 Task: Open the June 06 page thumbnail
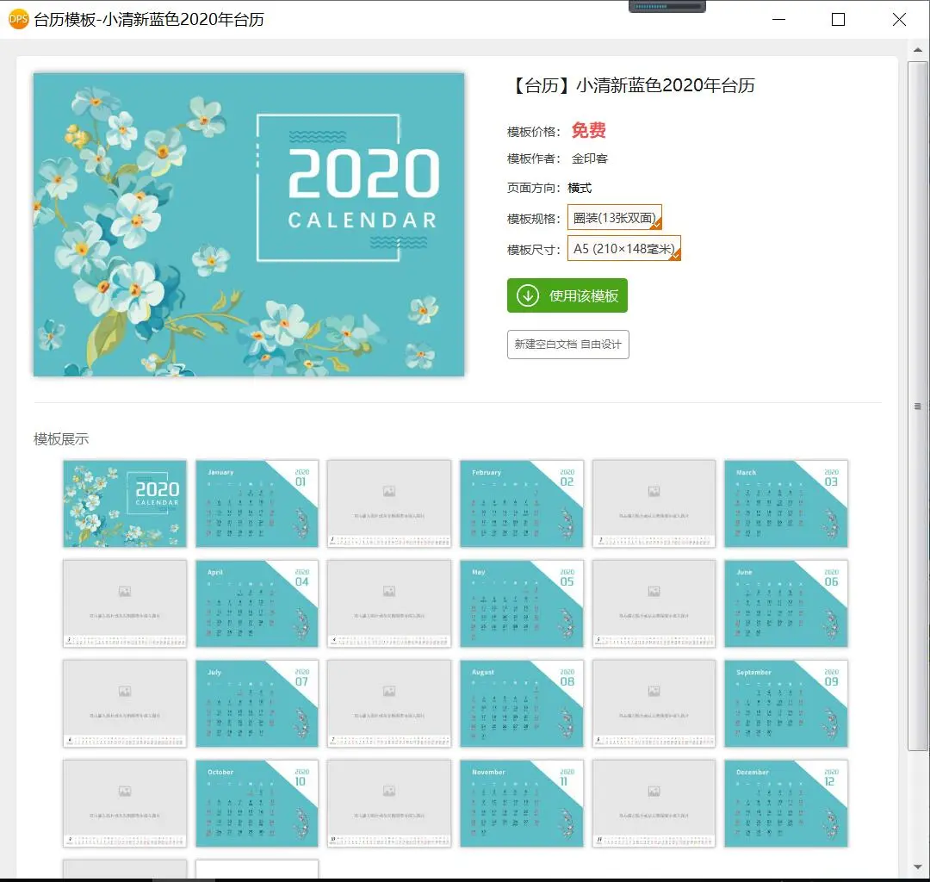(x=786, y=603)
